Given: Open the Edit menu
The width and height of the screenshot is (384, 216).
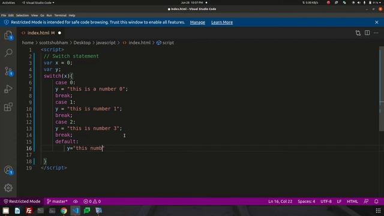Looking at the screenshot, I should (11, 15).
